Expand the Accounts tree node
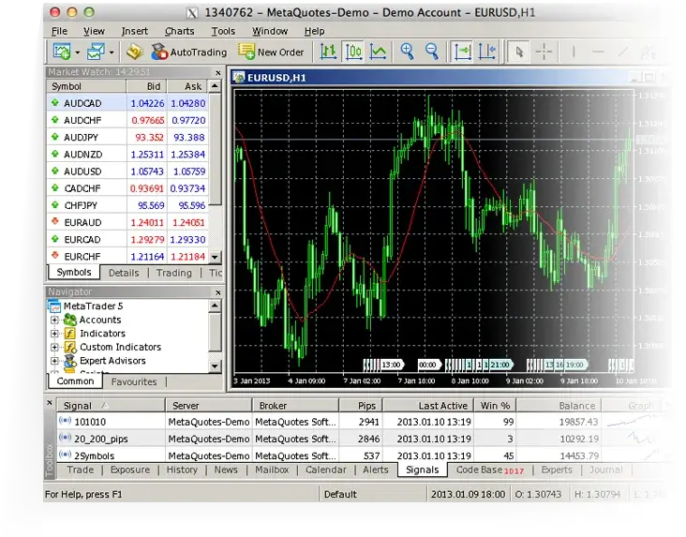Viewport: 686px width, 537px height. click(55, 321)
